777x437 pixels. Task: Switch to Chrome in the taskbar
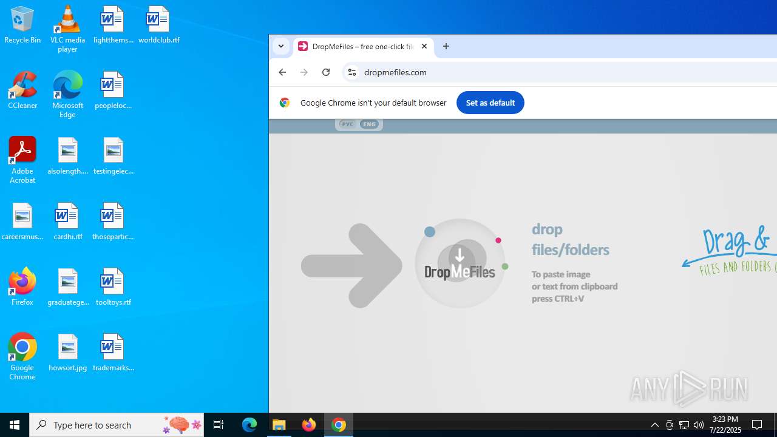pyautogui.click(x=339, y=425)
